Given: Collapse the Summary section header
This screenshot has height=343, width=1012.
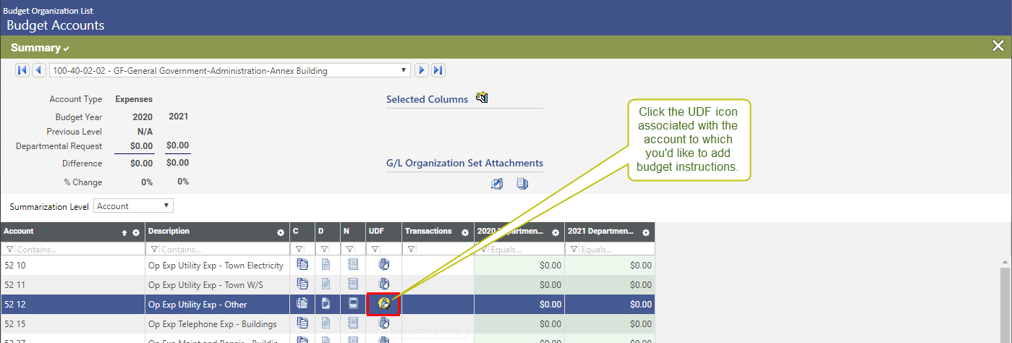Looking at the screenshot, I should coord(40,48).
